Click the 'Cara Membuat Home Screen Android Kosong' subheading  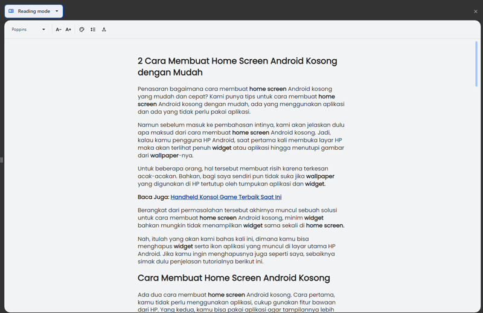[x=234, y=278]
